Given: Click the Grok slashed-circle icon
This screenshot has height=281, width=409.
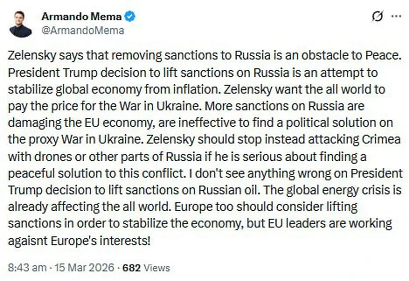Looking at the screenshot, I should (x=377, y=17).
